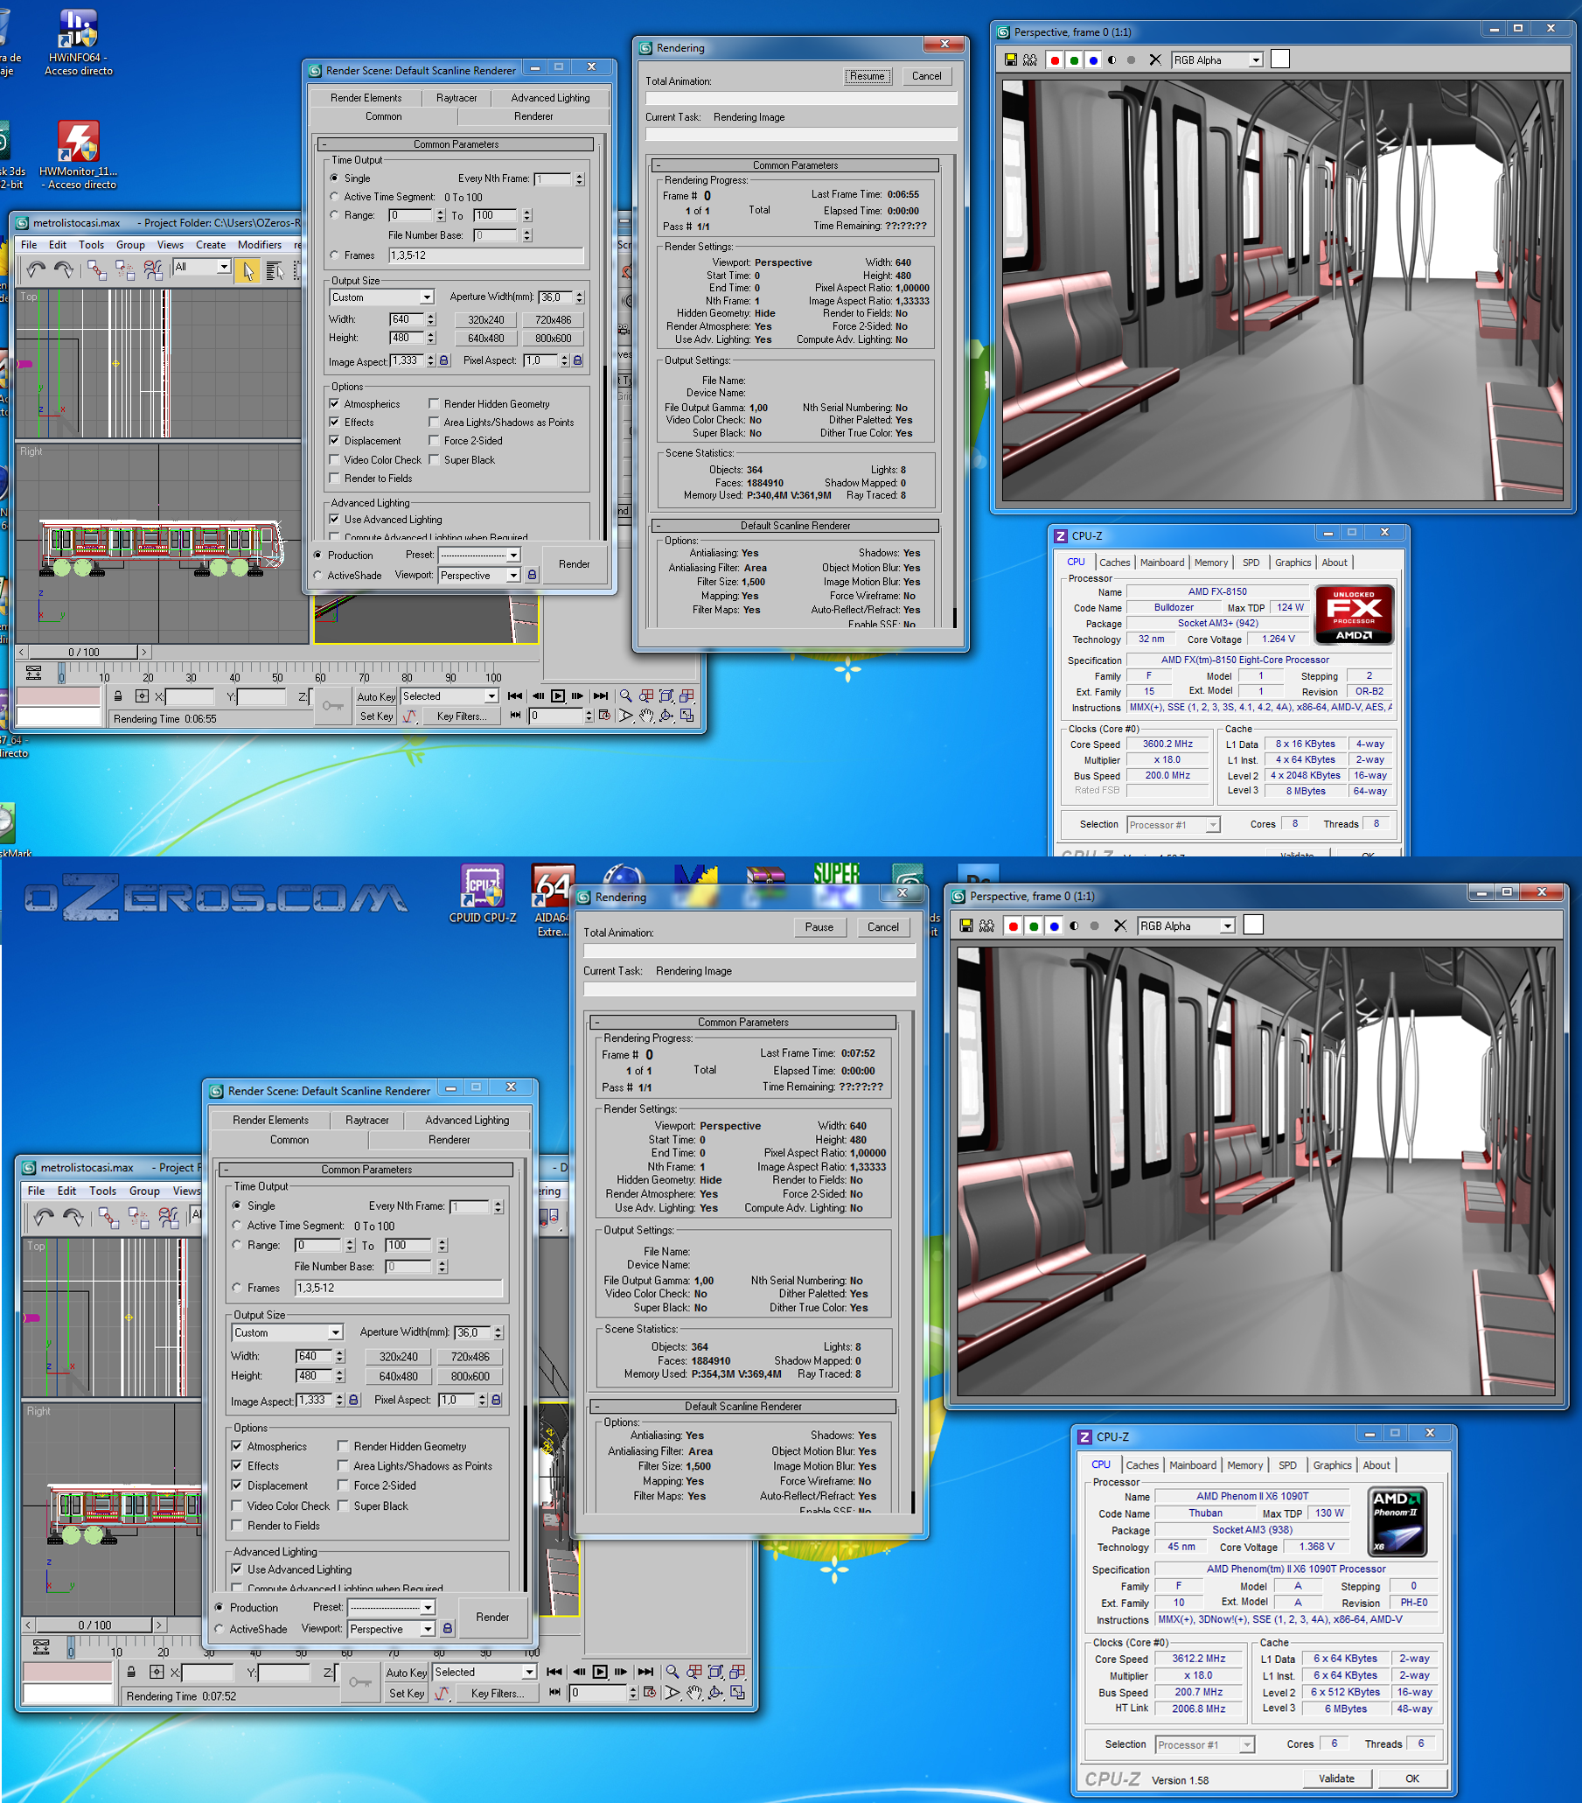Image resolution: width=1582 pixels, height=1803 pixels.
Task: Clear image X icon in lower Perspective window
Action: (1120, 926)
